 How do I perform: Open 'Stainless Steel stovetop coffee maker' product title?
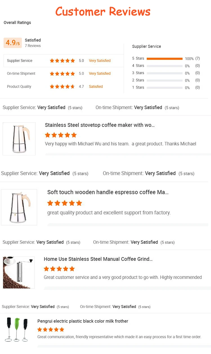pyautogui.click(x=100, y=125)
